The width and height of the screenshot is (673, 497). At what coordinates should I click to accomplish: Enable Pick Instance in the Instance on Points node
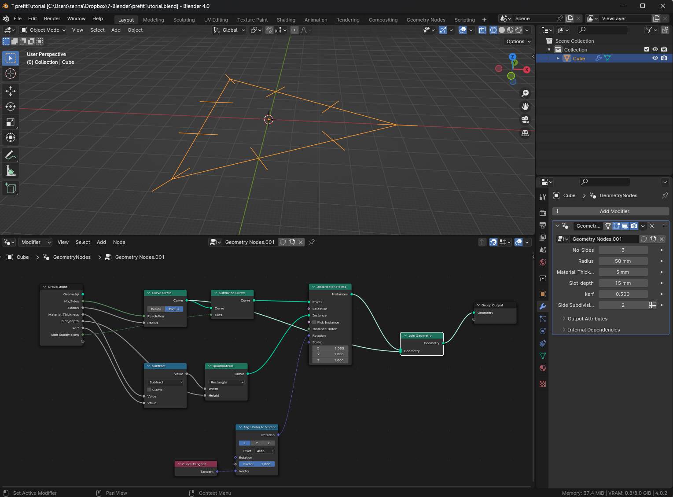[314, 322]
